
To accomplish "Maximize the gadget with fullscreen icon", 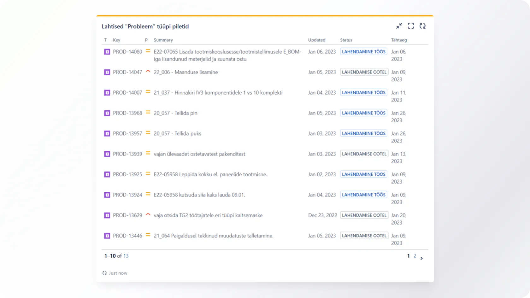I will 411,26.
